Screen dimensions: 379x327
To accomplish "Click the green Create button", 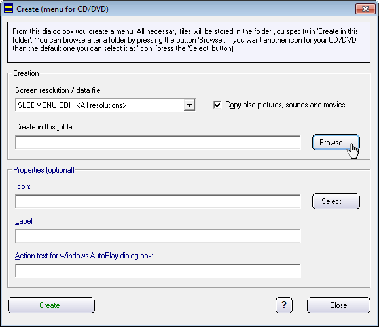I will (x=51, y=305).
